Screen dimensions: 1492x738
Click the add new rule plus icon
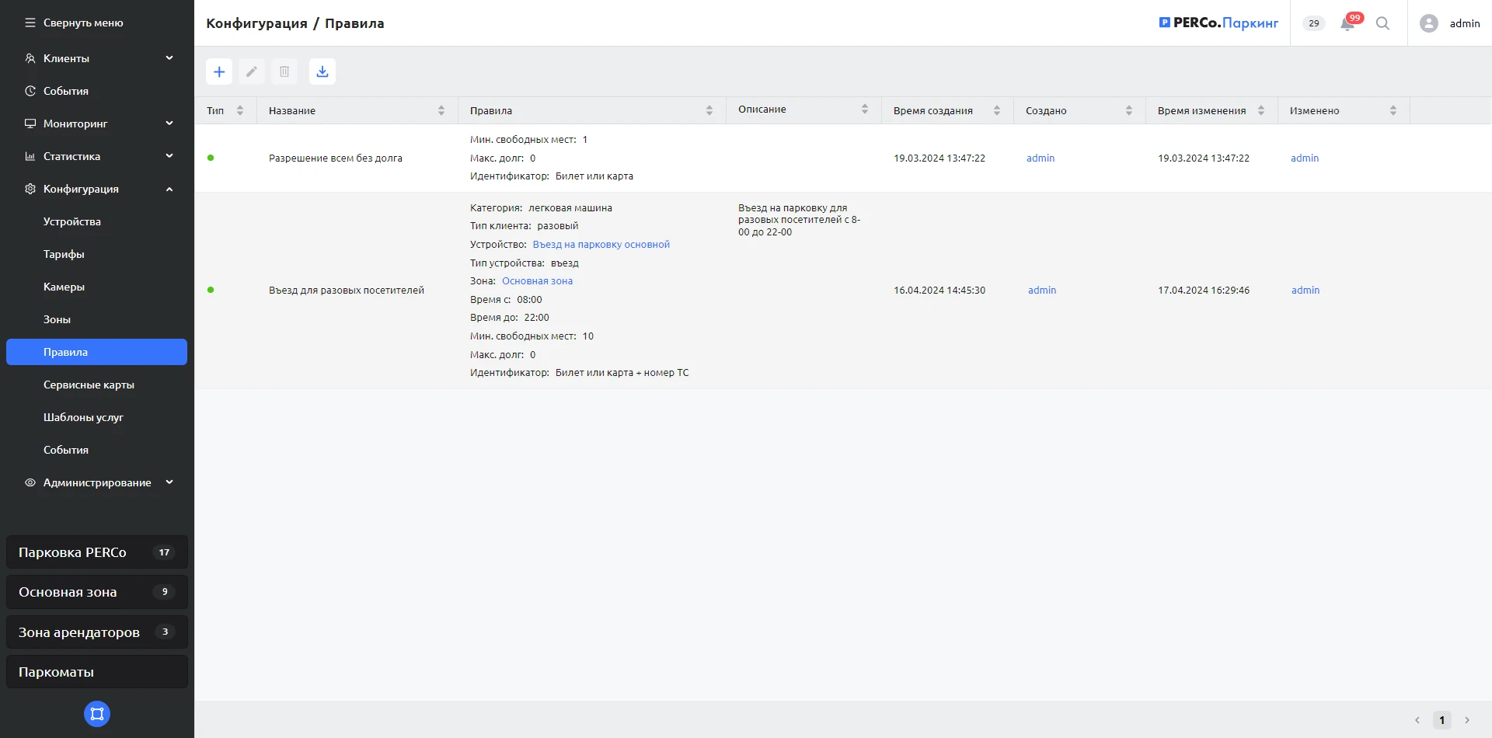click(219, 71)
